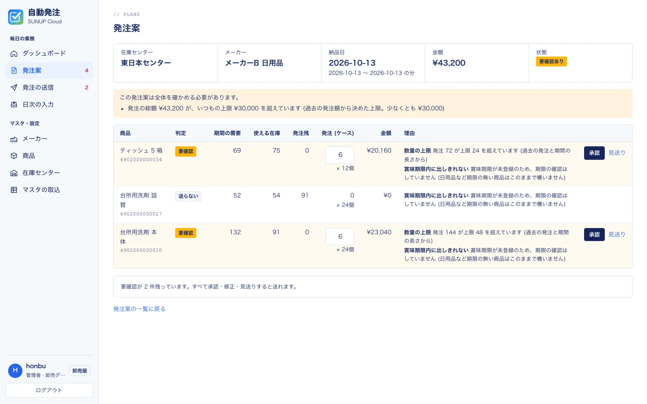647x404 pixels.
Task: Click the 商品 box icon
Action: point(14,156)
